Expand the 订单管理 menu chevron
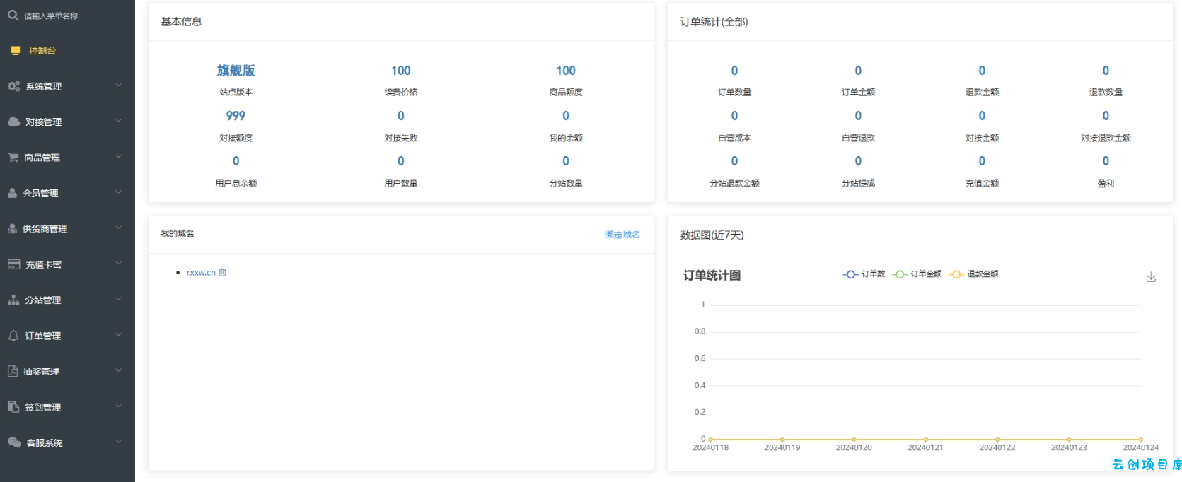 (119, 334)
